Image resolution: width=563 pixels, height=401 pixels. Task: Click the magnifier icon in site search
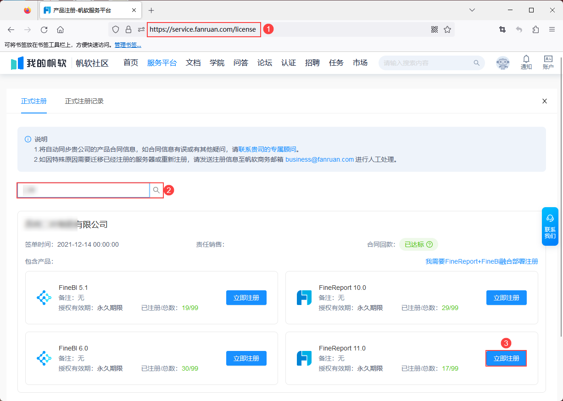point(477,63)
